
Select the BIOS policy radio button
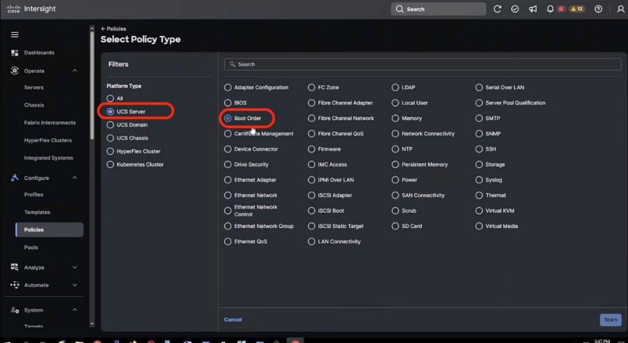coord(228,102)
